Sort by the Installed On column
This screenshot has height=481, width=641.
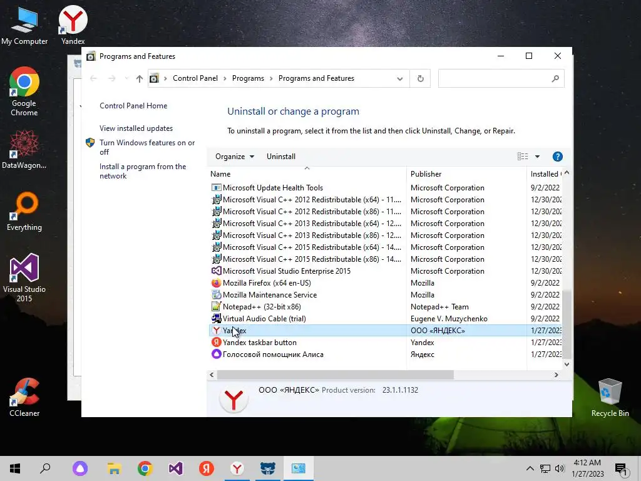[545, 174]
